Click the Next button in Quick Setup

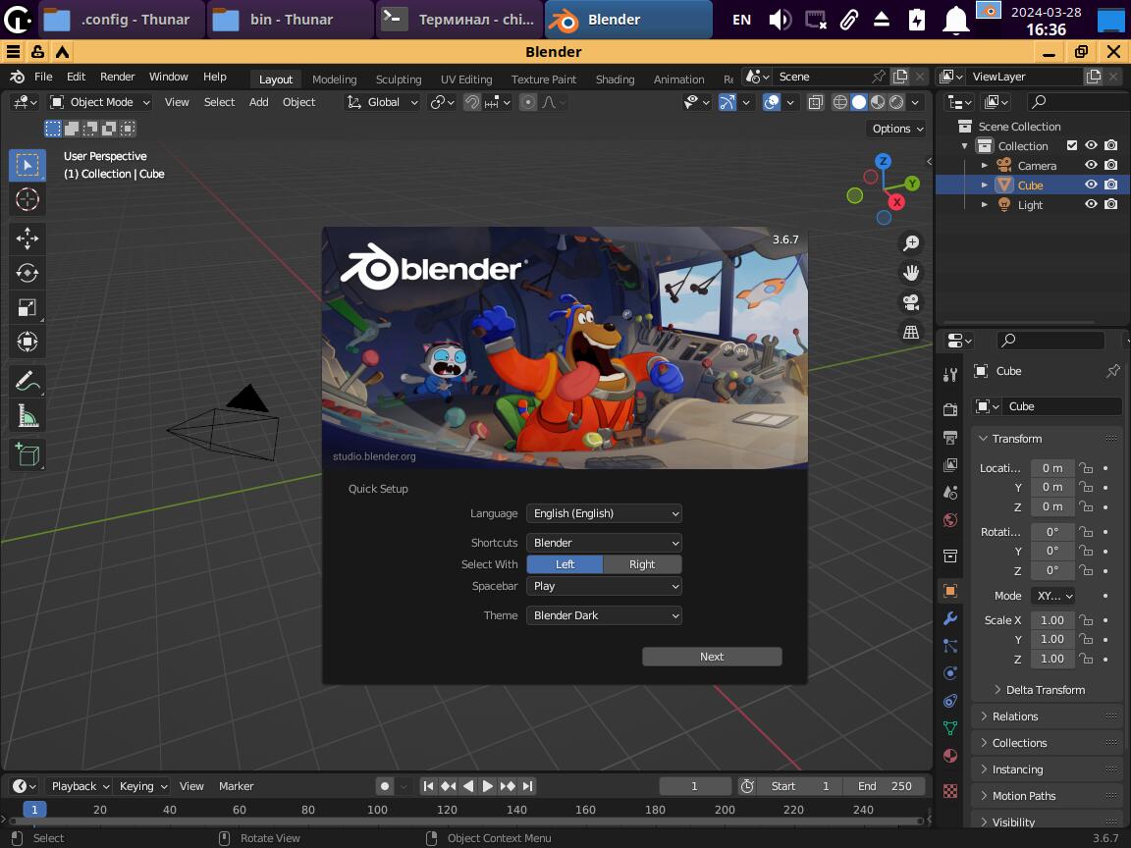click(712, 657)
